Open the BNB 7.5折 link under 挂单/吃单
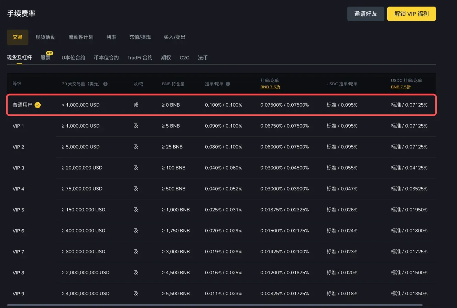 tap(270, 87)
